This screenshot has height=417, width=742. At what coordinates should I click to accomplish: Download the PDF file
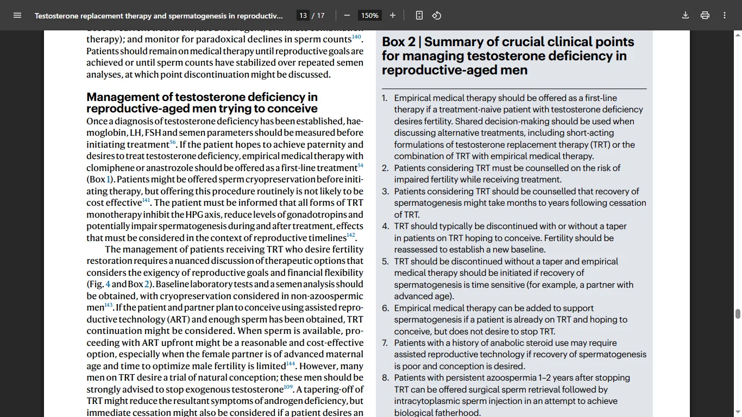pyautogui.click(x=686, y=15)
